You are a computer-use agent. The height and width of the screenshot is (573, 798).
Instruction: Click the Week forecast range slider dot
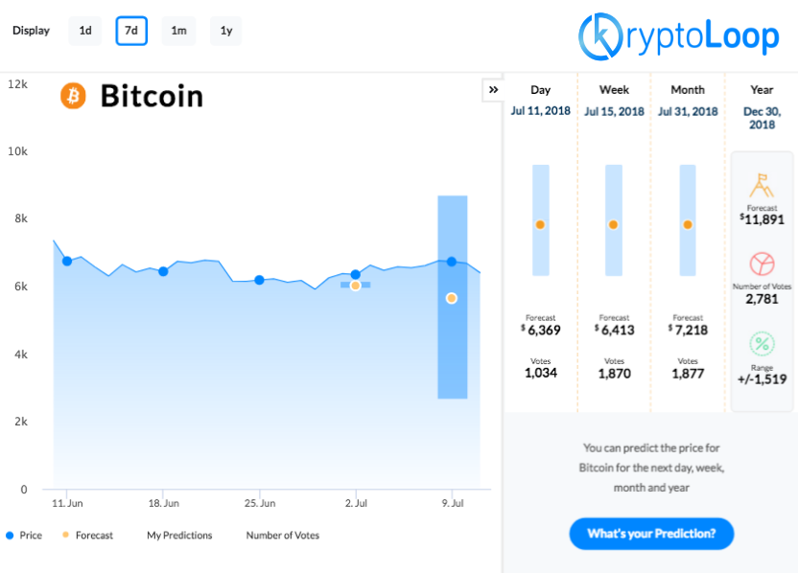(x=613, y=224)
